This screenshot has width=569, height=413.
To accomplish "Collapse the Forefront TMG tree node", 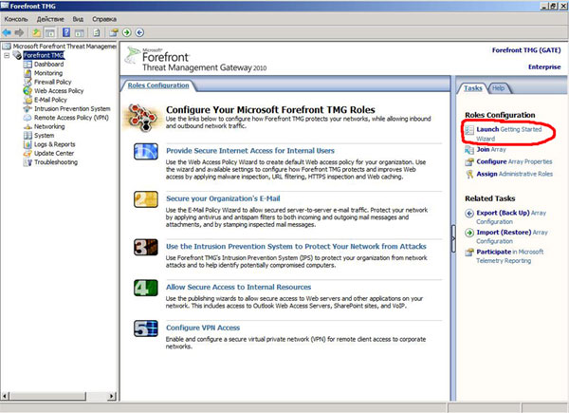I will click(x=8, y=55).
